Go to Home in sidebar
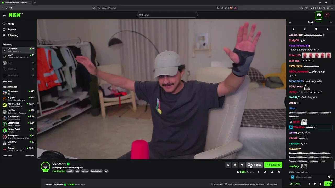This screenshot has height=188, width=335. 8,24
